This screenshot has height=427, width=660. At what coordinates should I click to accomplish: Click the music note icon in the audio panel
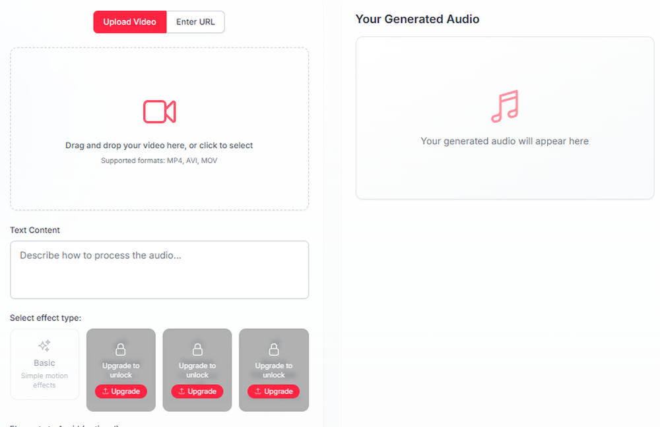pyautogui.click(x=505, y=106)
